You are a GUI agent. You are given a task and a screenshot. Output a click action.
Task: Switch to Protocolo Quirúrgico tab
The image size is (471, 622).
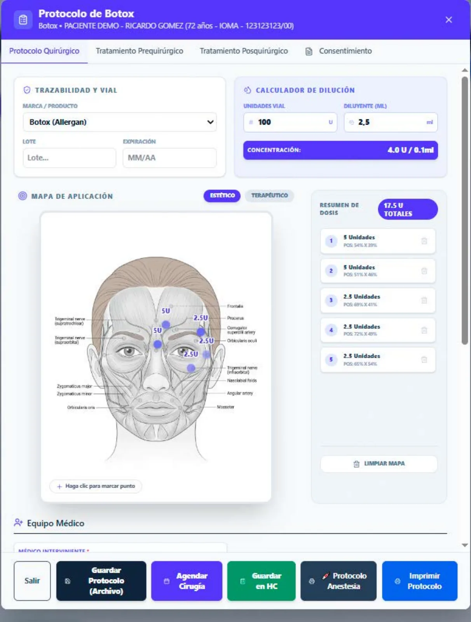pyautogui.click(x=44, y=51)
